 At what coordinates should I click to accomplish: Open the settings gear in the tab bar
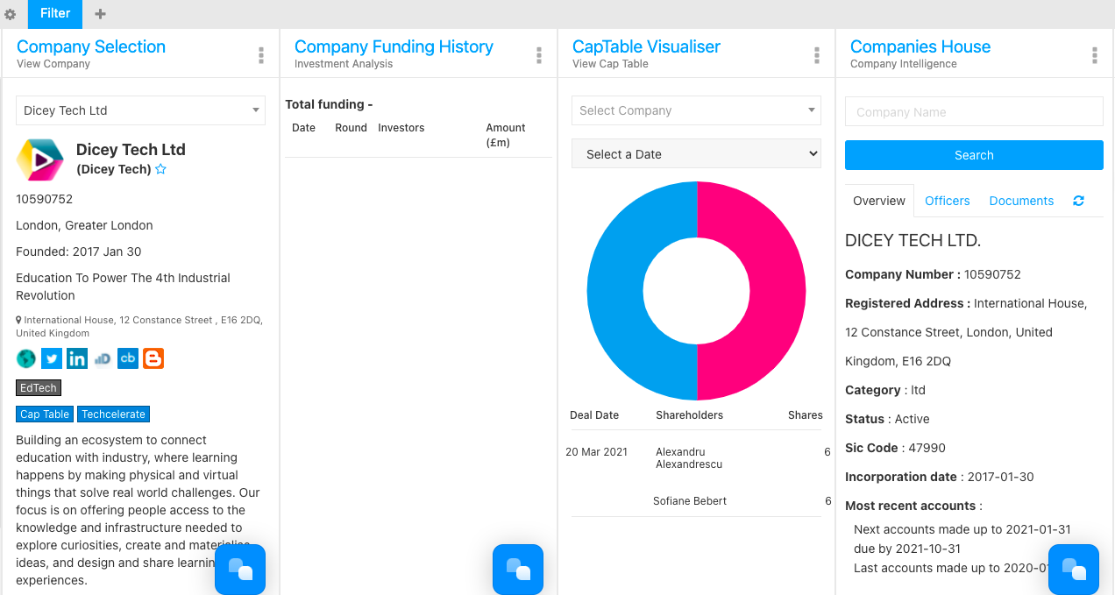(11, 14)
